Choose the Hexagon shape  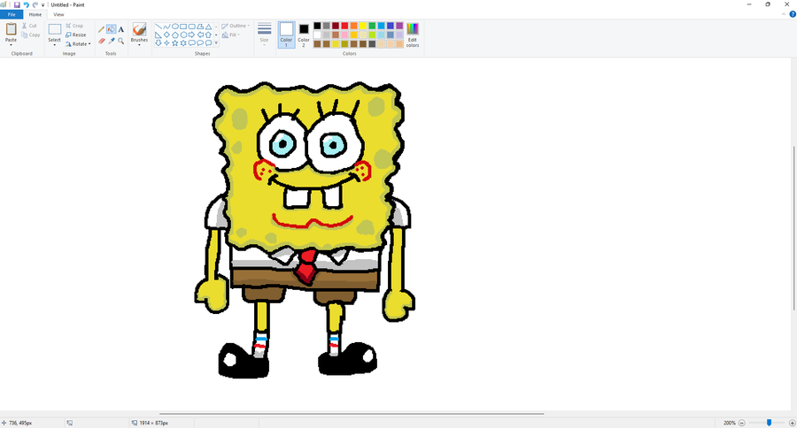pyautogui.click(x=183, y=35)
